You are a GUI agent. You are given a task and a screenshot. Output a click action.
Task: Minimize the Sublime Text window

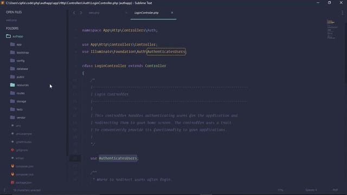tap(318, 3)
